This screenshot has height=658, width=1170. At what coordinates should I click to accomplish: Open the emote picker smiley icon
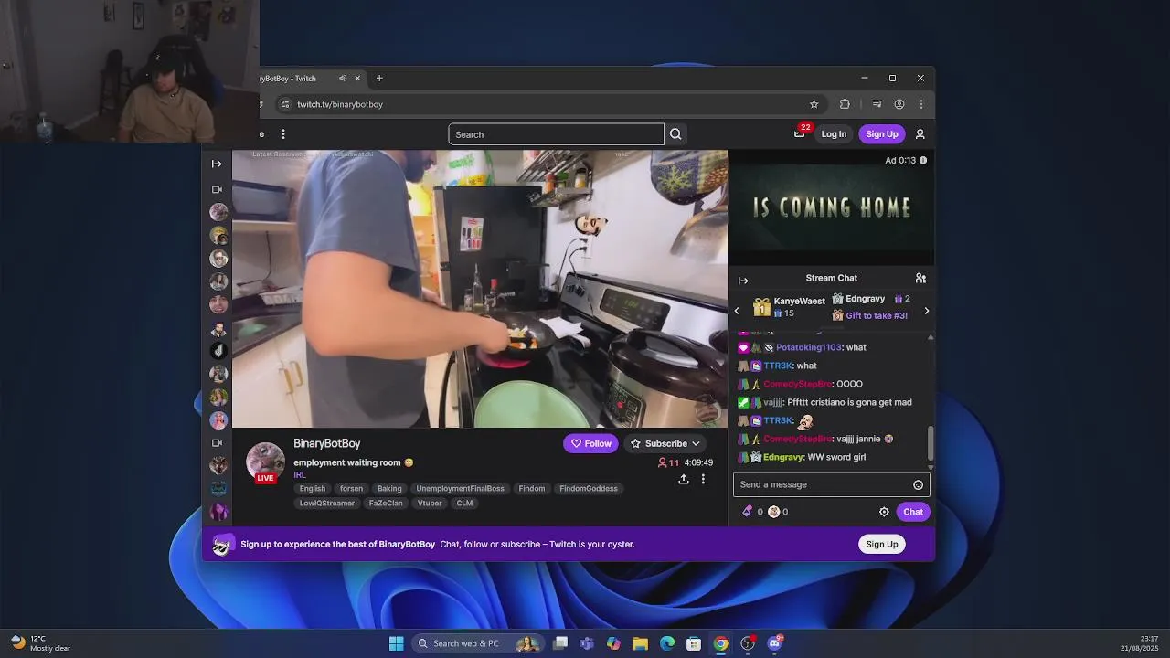tap(919, 484)
